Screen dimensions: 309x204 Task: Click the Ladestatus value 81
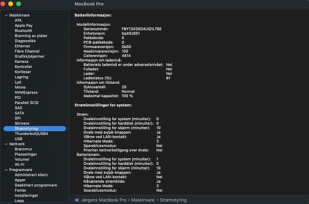168,78
